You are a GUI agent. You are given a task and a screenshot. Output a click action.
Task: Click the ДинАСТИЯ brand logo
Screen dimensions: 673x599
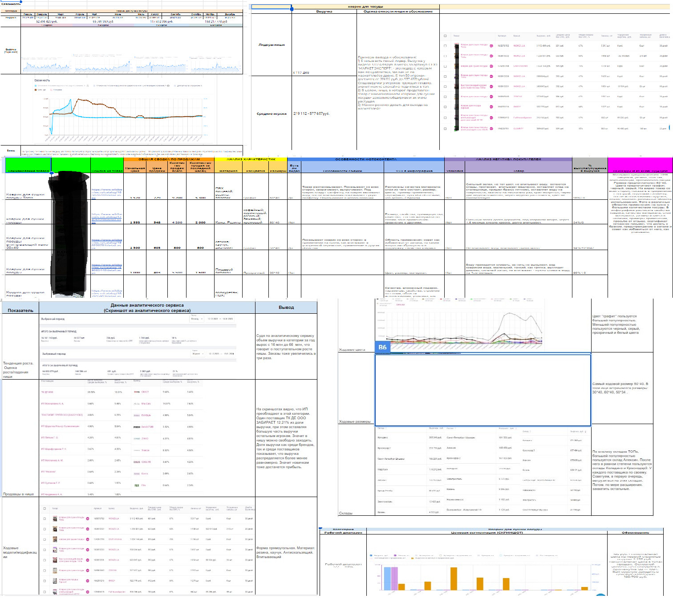pos(137,427)
